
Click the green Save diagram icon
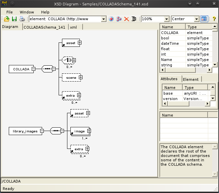(x=14, y=19)
